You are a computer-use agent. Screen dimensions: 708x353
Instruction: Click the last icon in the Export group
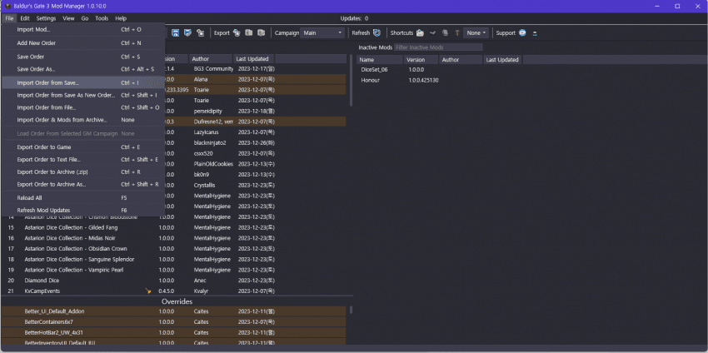[261, 33]
